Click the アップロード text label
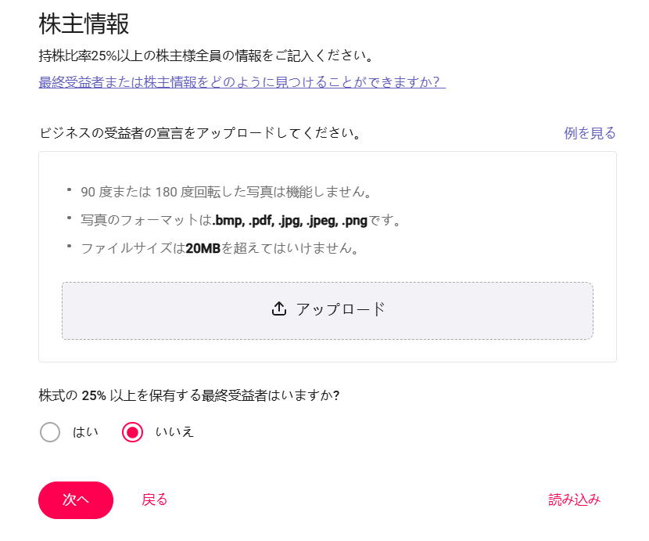The image size is (649, 541). 341,309
